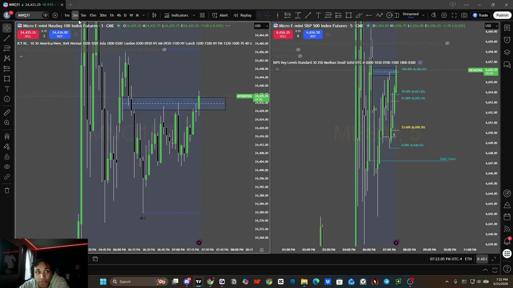Screen dimensions: 513x288
Task: Select the 15m timeframe
Action: (x=93, y=15)
